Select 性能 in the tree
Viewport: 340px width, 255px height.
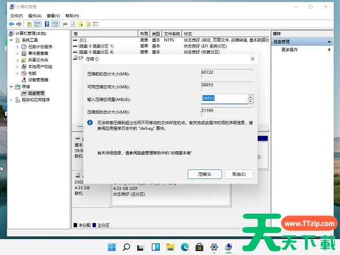point(32,73)
